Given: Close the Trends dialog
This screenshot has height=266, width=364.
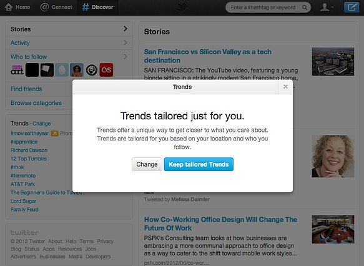Looking at the screenshot, I should pyautogui.click(x=285, y=87).
